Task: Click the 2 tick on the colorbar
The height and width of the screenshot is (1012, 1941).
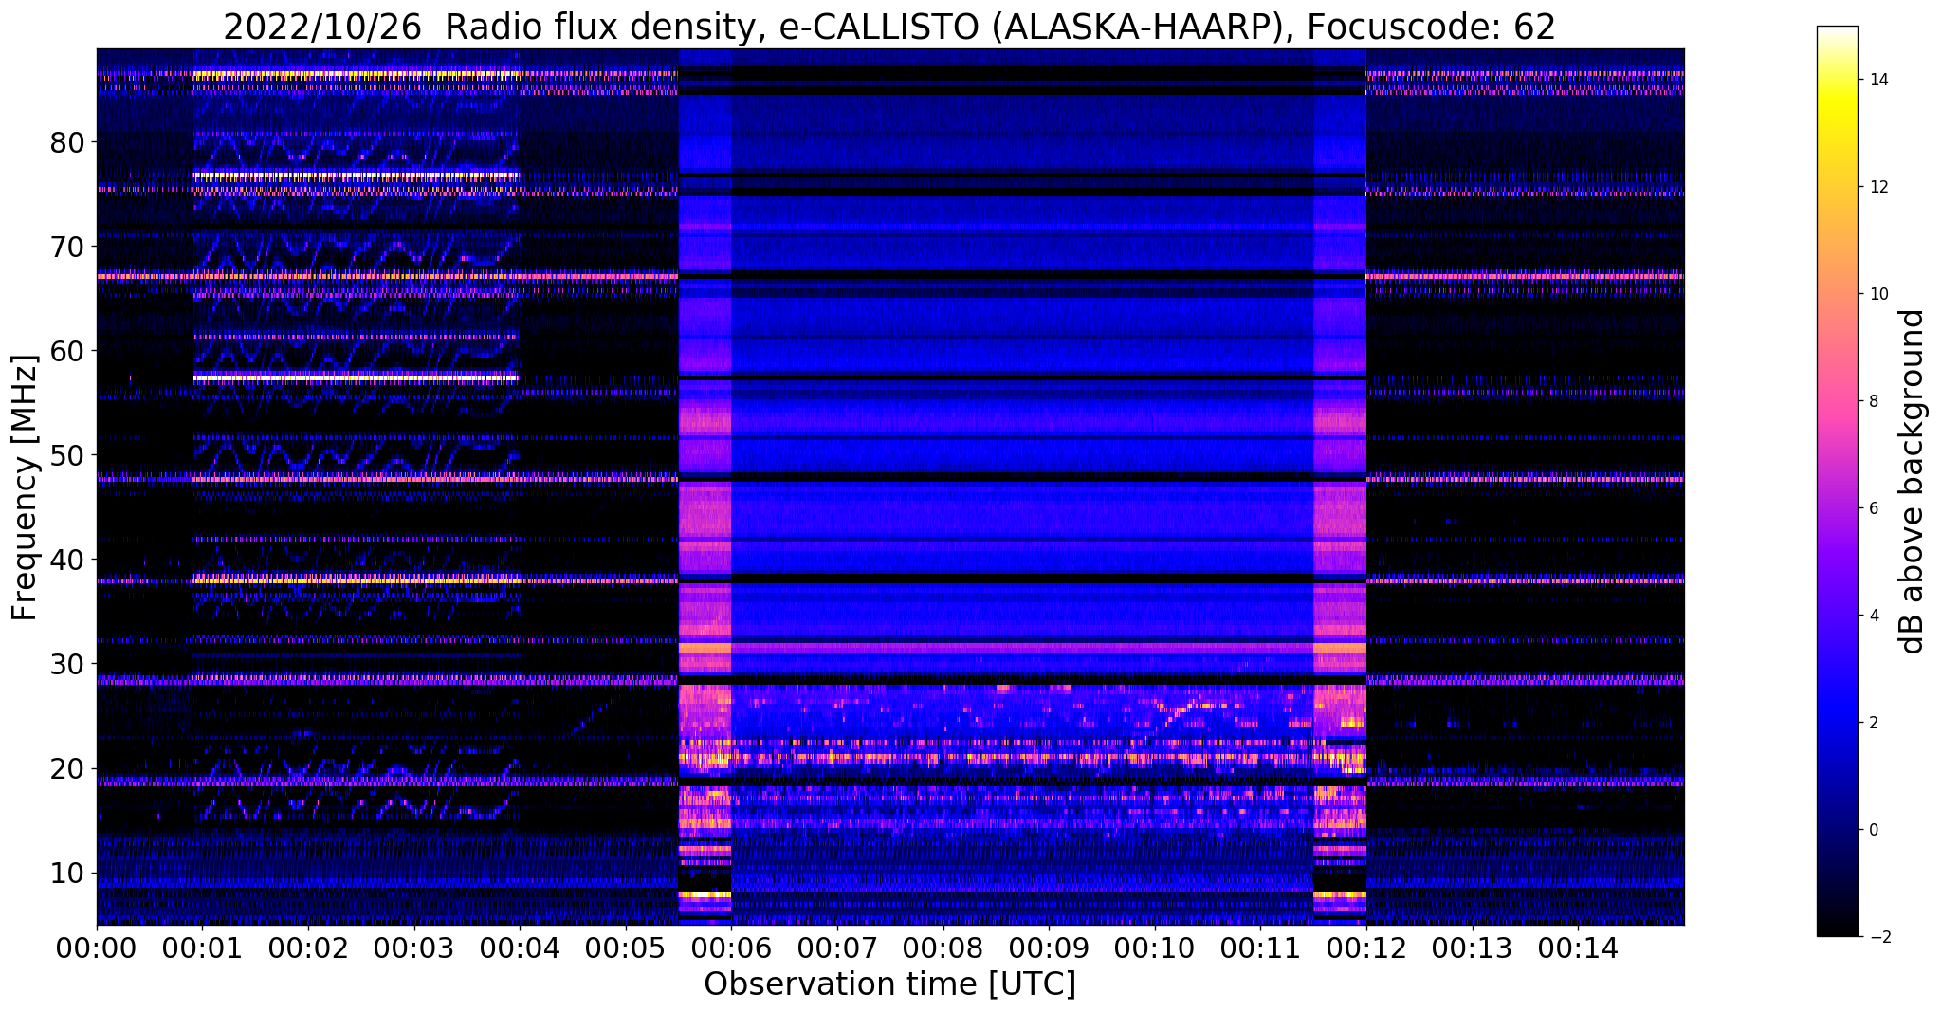Action: (1874, 723)
